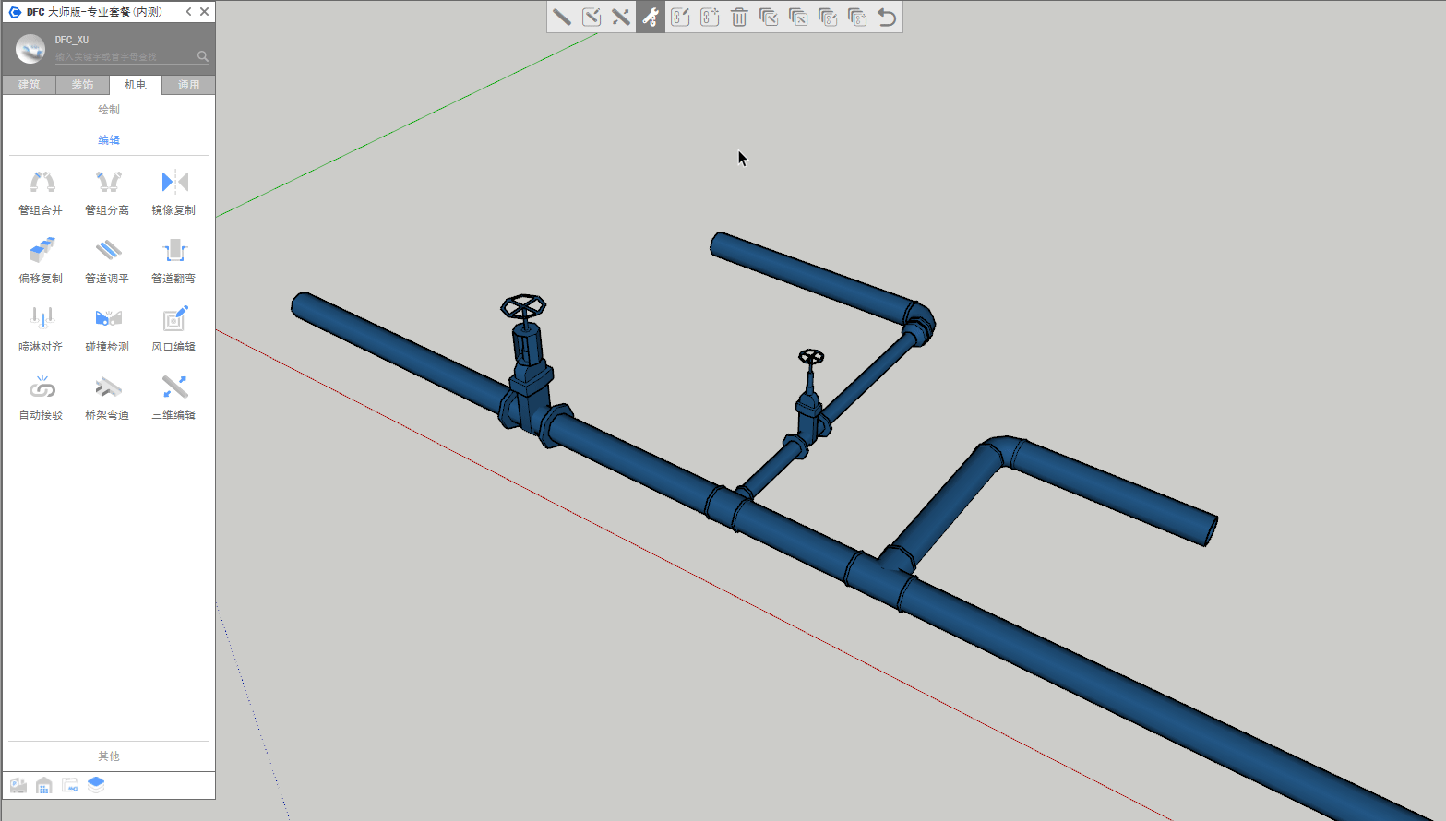This screenshot has height=821, width=1446.
Task: Click the undo arrow in top toolbar
Action: [x=887, y=18]
